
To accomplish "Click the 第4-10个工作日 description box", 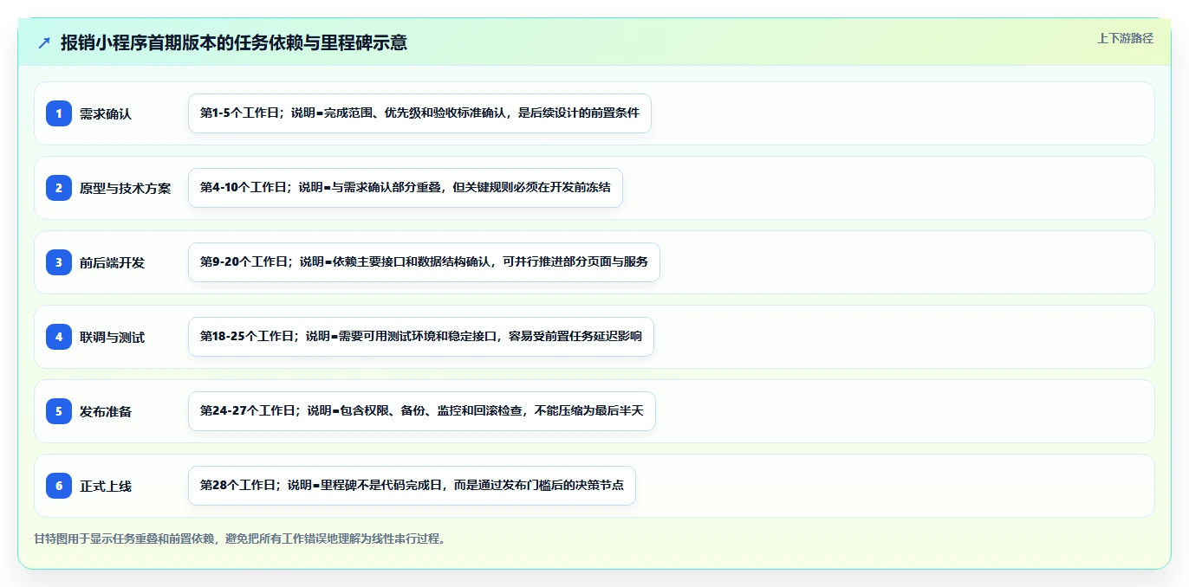I will (406, 188).
